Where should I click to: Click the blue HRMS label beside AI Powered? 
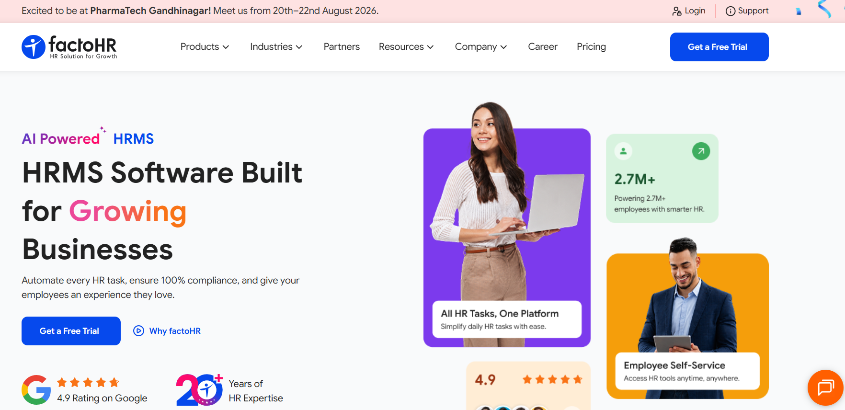[x=134, y=139]
